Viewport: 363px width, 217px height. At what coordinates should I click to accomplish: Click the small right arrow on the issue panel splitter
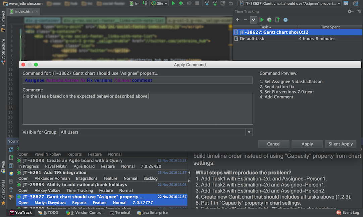pos(189,181)
